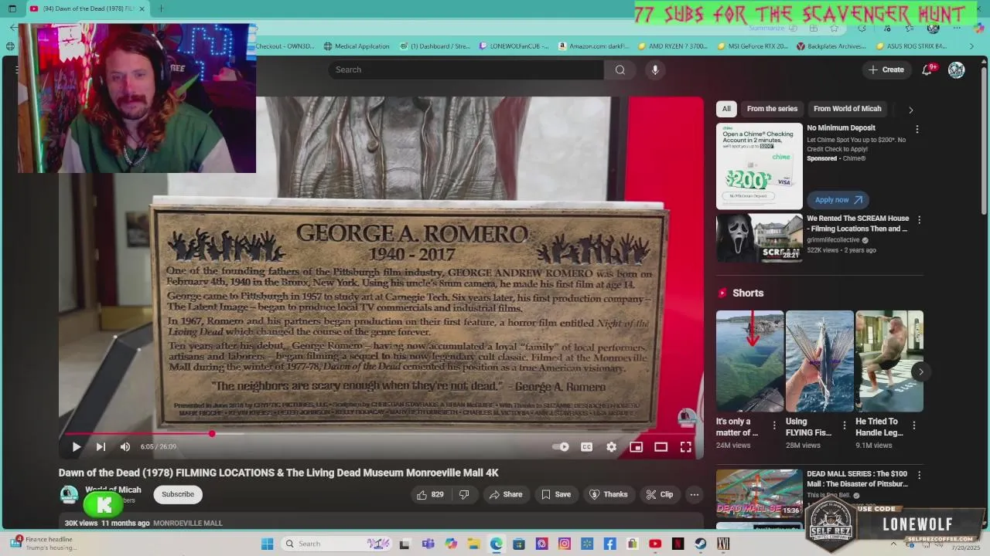Share this video

click(x=506, y=494)
